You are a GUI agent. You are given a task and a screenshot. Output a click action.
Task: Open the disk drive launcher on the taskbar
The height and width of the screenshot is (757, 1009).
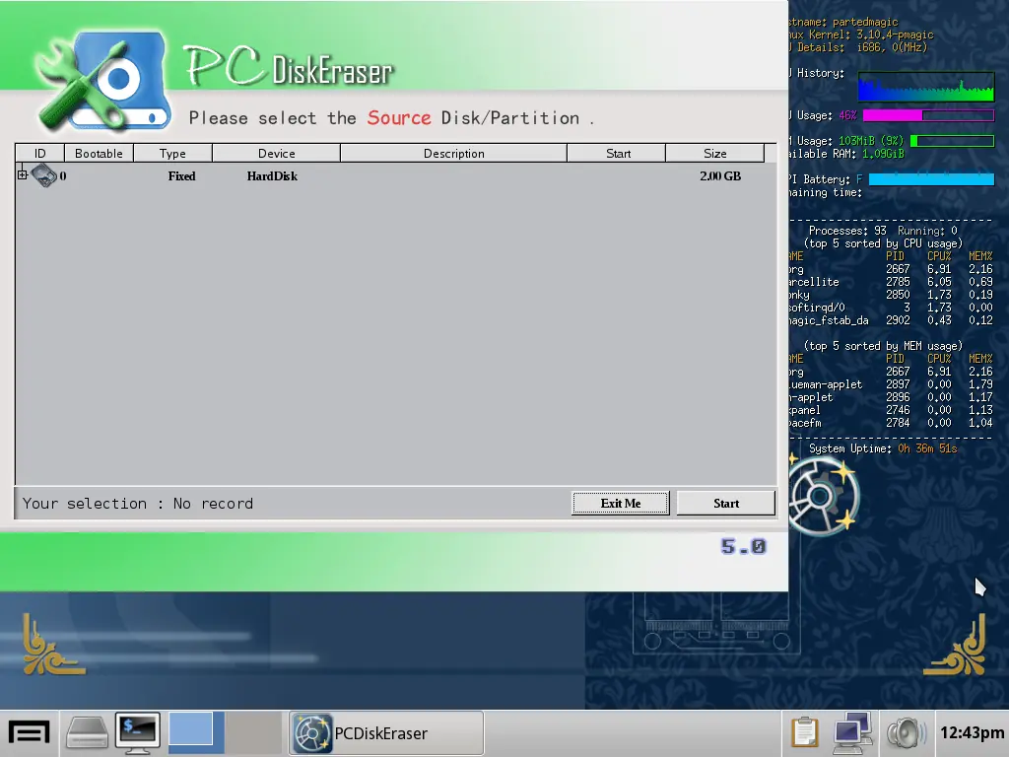tap(87, 733)
